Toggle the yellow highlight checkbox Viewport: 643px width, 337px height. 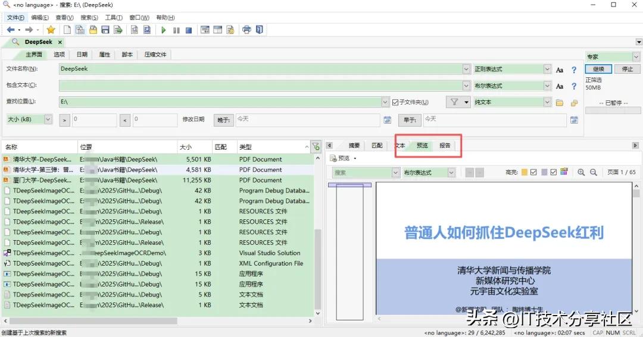click(533, 172)
